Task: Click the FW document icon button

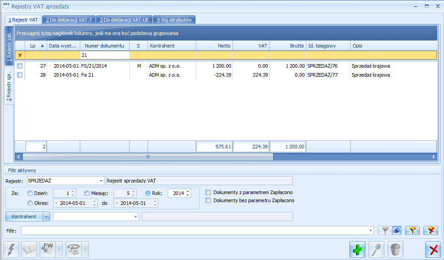Action: tap(48, 249)
